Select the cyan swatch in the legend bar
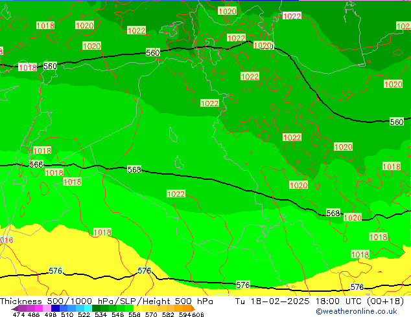Image resolution: width=411 pixels, height=317 pixels. pos(88,308)
